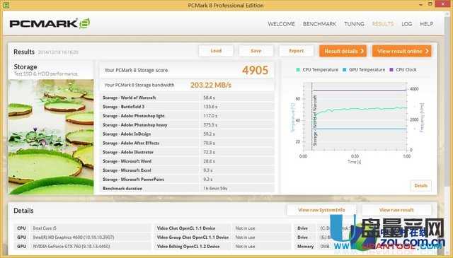
Task: Click the app icon in the title bar
Action: click(6, 5)
